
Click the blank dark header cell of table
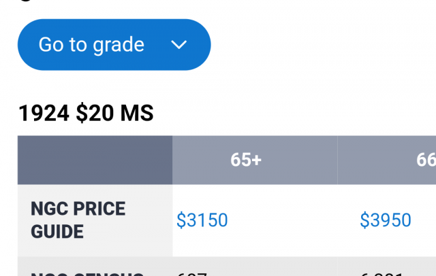[95, 160]
